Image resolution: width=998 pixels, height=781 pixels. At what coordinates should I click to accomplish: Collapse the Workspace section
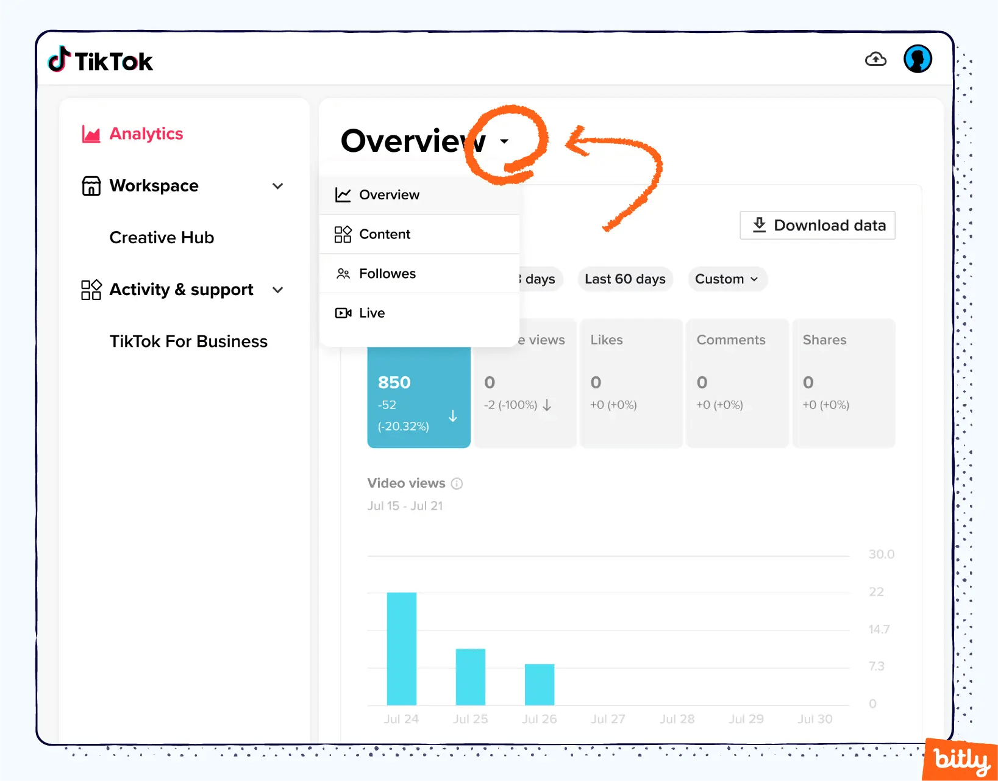click(278, 185)
